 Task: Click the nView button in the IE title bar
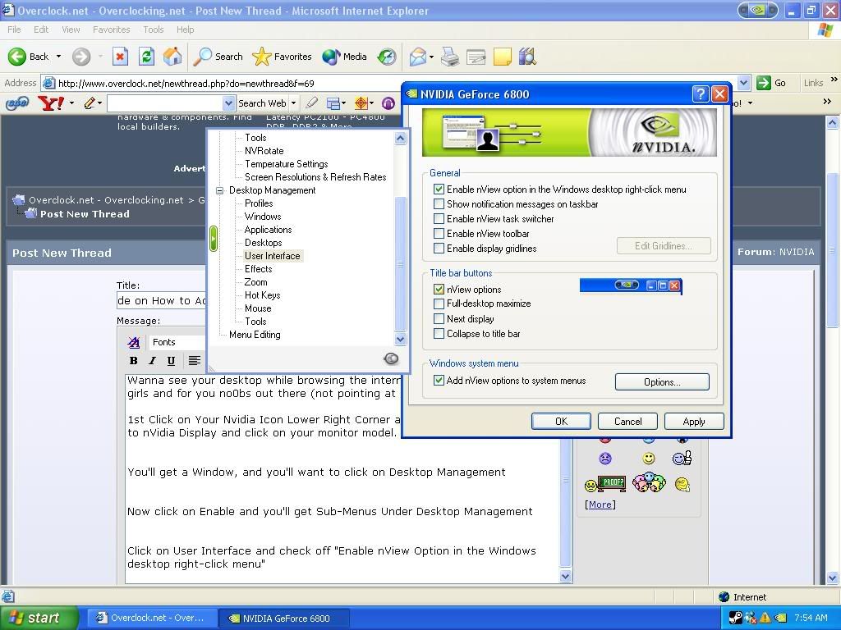pyautogui.click(x=758, y=10)
